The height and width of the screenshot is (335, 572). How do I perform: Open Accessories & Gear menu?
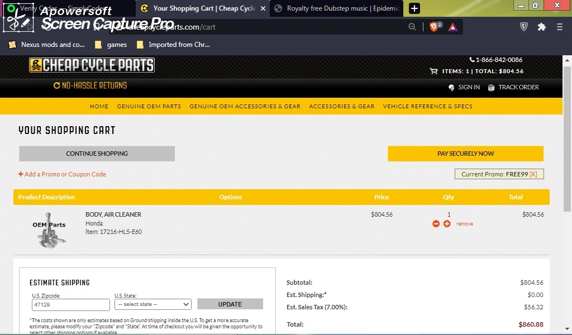coord(342,107)
